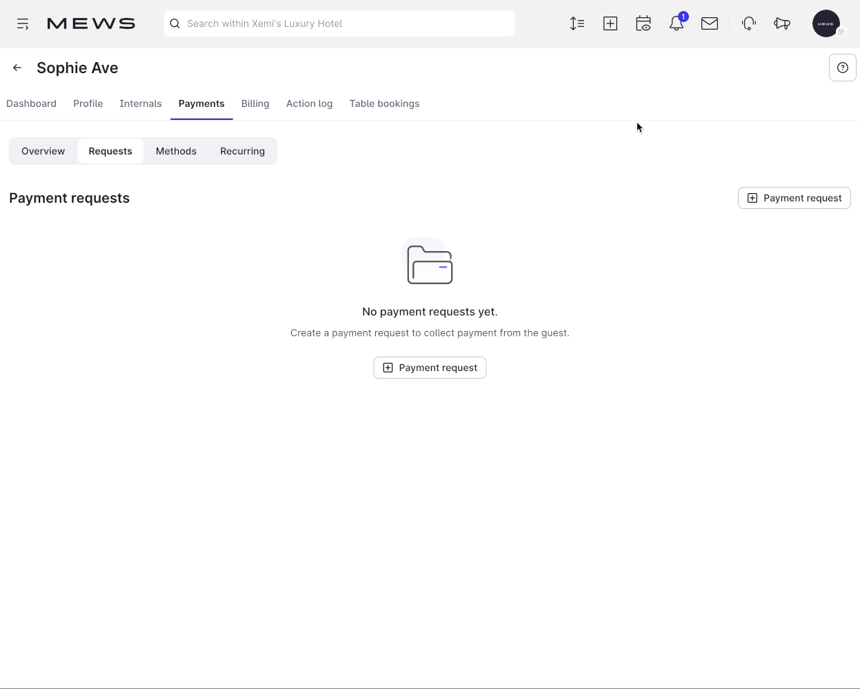860x689 pixels.
Task: Click the help question mark button
Action: click(842, 68)
